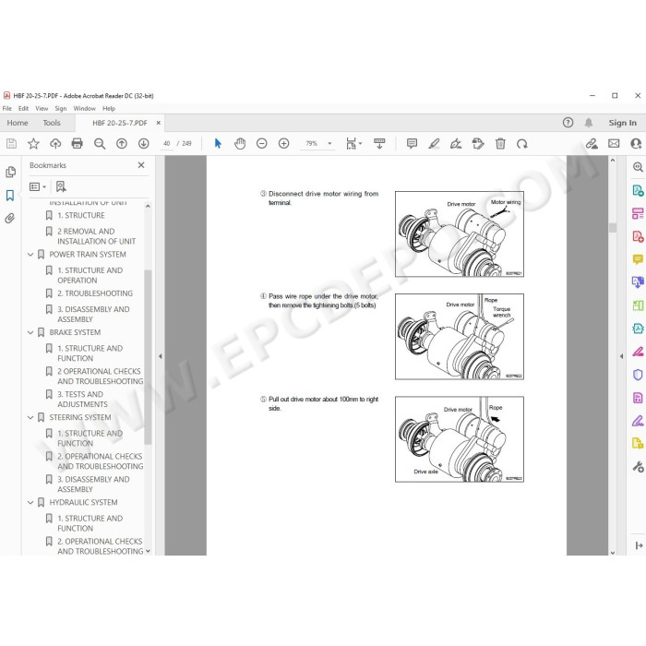This screenshot has width=646, height=646.
Task: Collapse the HYDRAULIC SYSTEM bookmark
Action: coord(30,503)
